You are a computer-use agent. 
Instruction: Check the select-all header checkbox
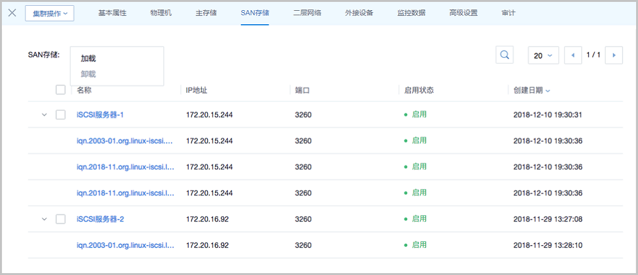(61, 90)
